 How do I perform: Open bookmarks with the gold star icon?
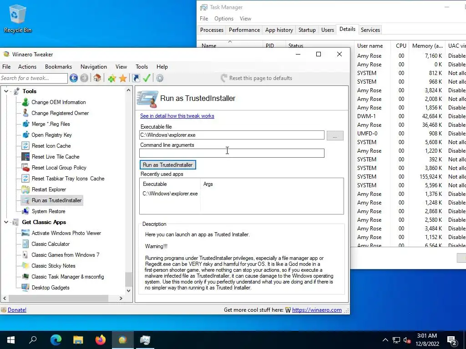point(123,78)
